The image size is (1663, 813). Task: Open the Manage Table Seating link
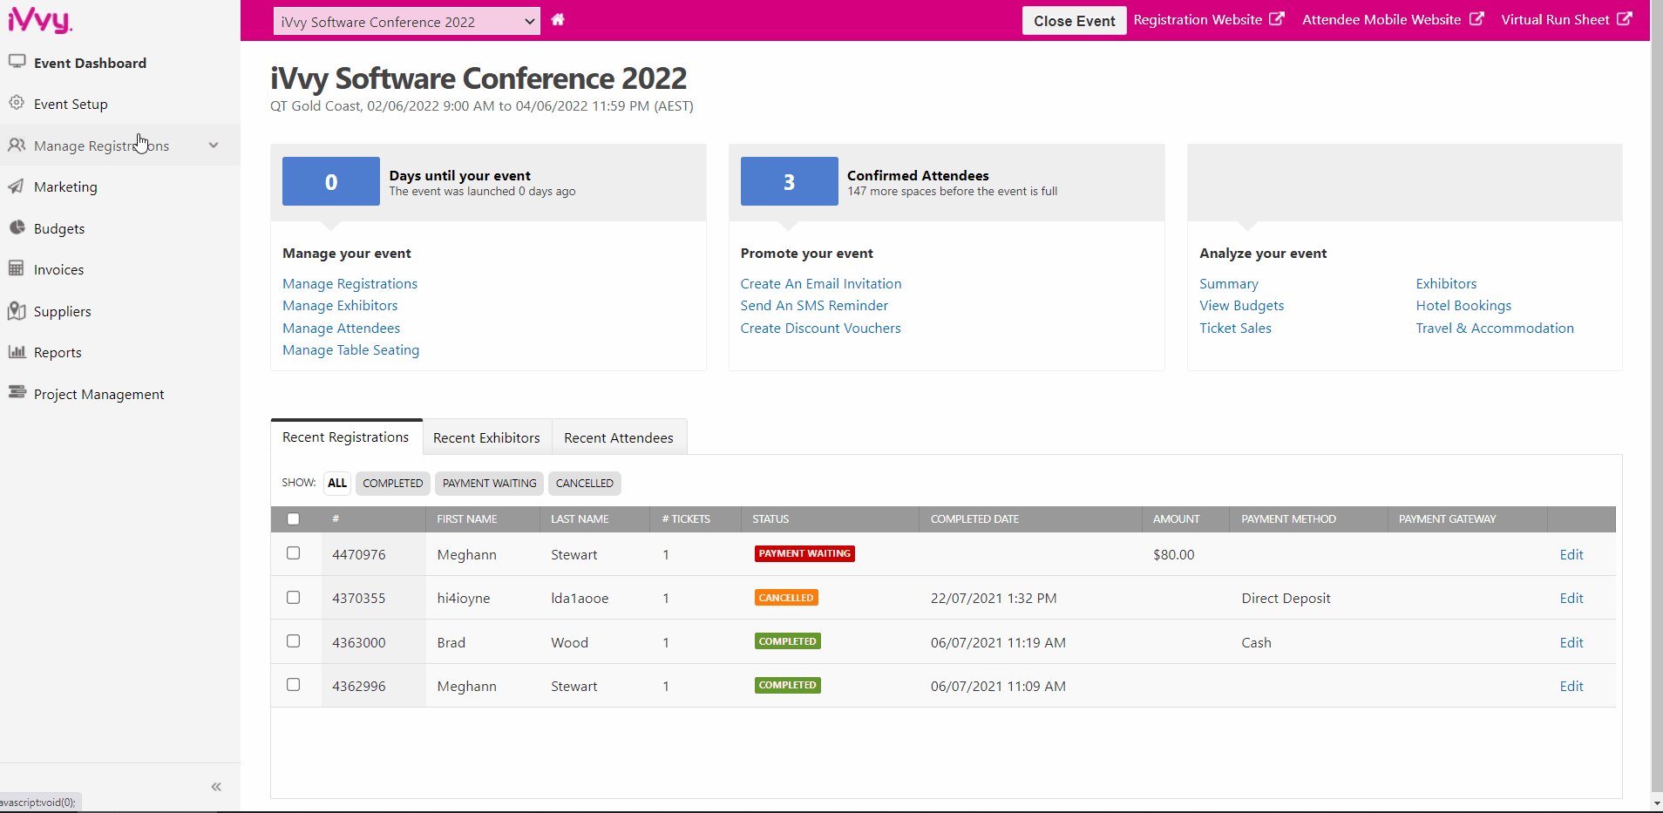click(x=350, y=350)
